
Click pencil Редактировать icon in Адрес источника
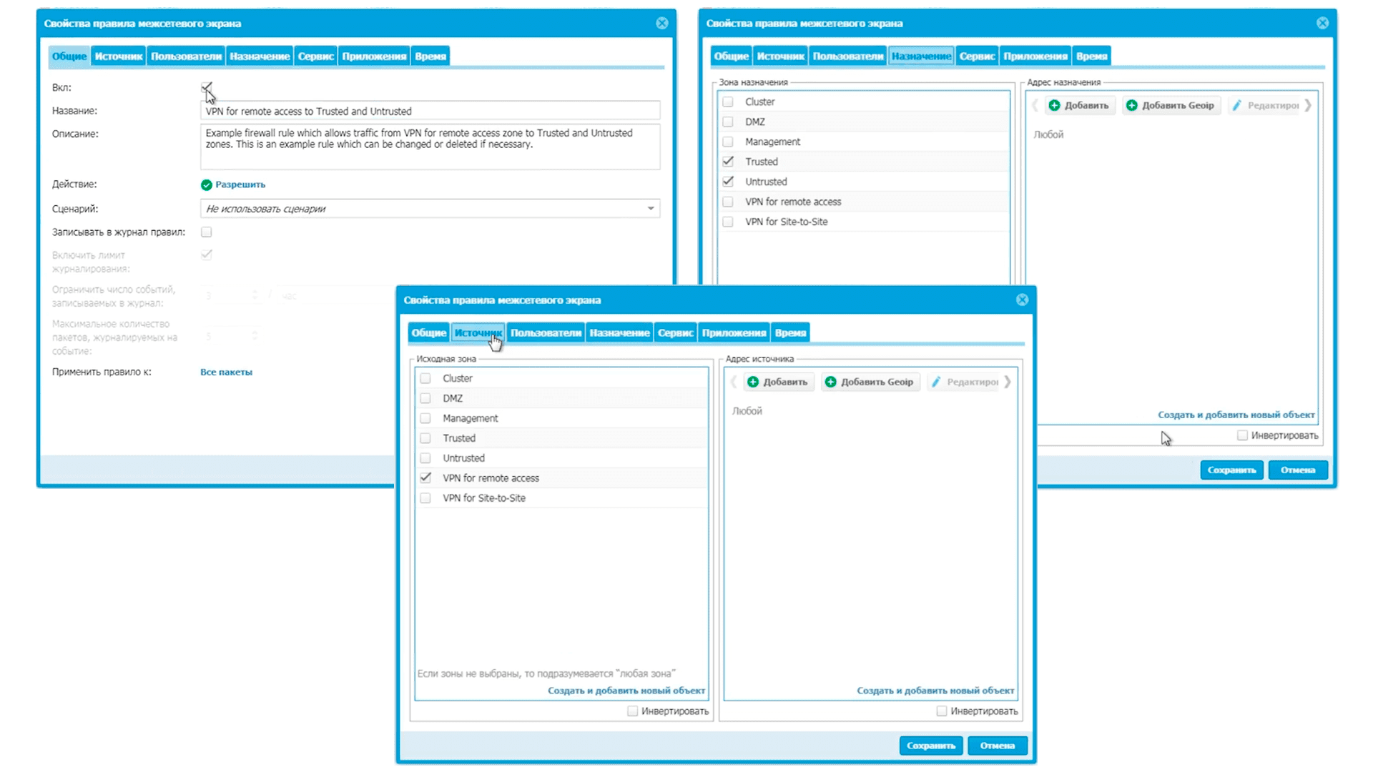point(936,382)
